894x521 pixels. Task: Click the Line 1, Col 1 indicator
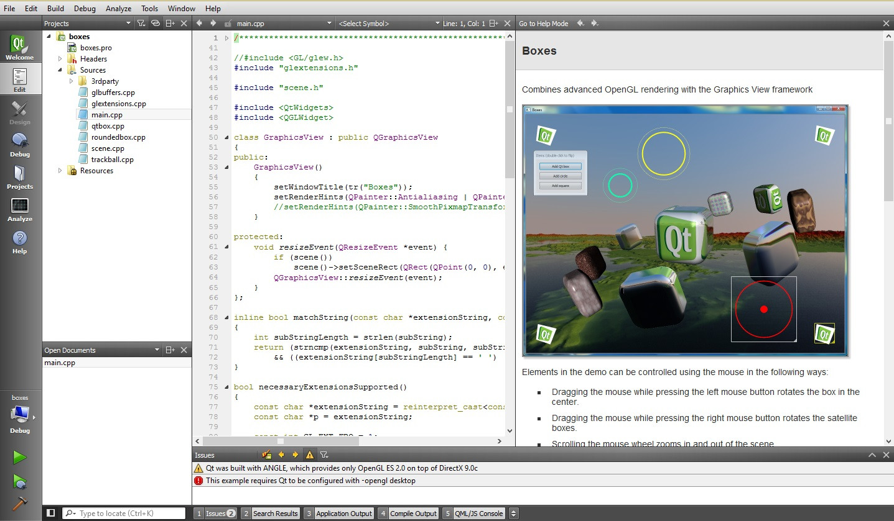coord(464,24)
